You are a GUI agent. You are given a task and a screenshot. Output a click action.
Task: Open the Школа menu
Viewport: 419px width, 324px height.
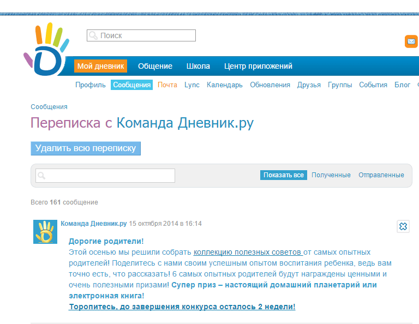pyautogui.click(x=198, y=66)
